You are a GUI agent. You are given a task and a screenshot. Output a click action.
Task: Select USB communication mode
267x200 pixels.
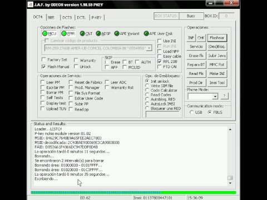(x=192, y=112)
